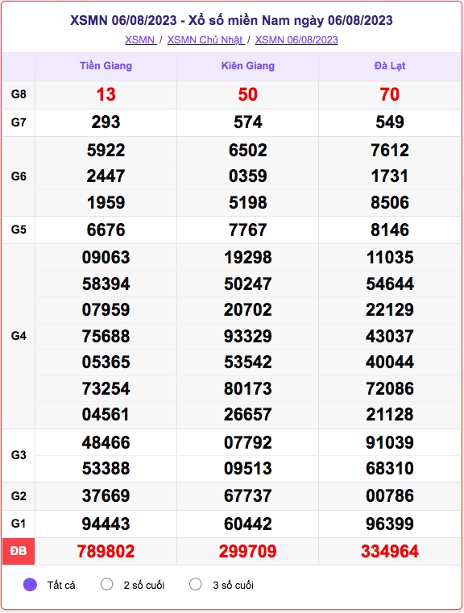Click the Tiền Giang column header

coord(106,66)
